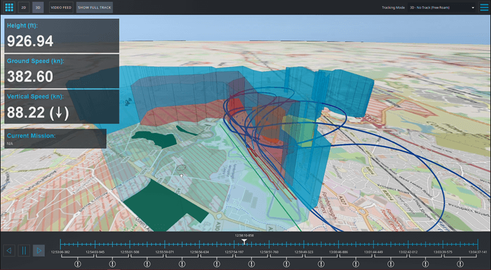The width and height of the screenshot is (491, 270).
Task: Click the alert icon below the 12:57:54-197 segment
Action: point(252,264)
